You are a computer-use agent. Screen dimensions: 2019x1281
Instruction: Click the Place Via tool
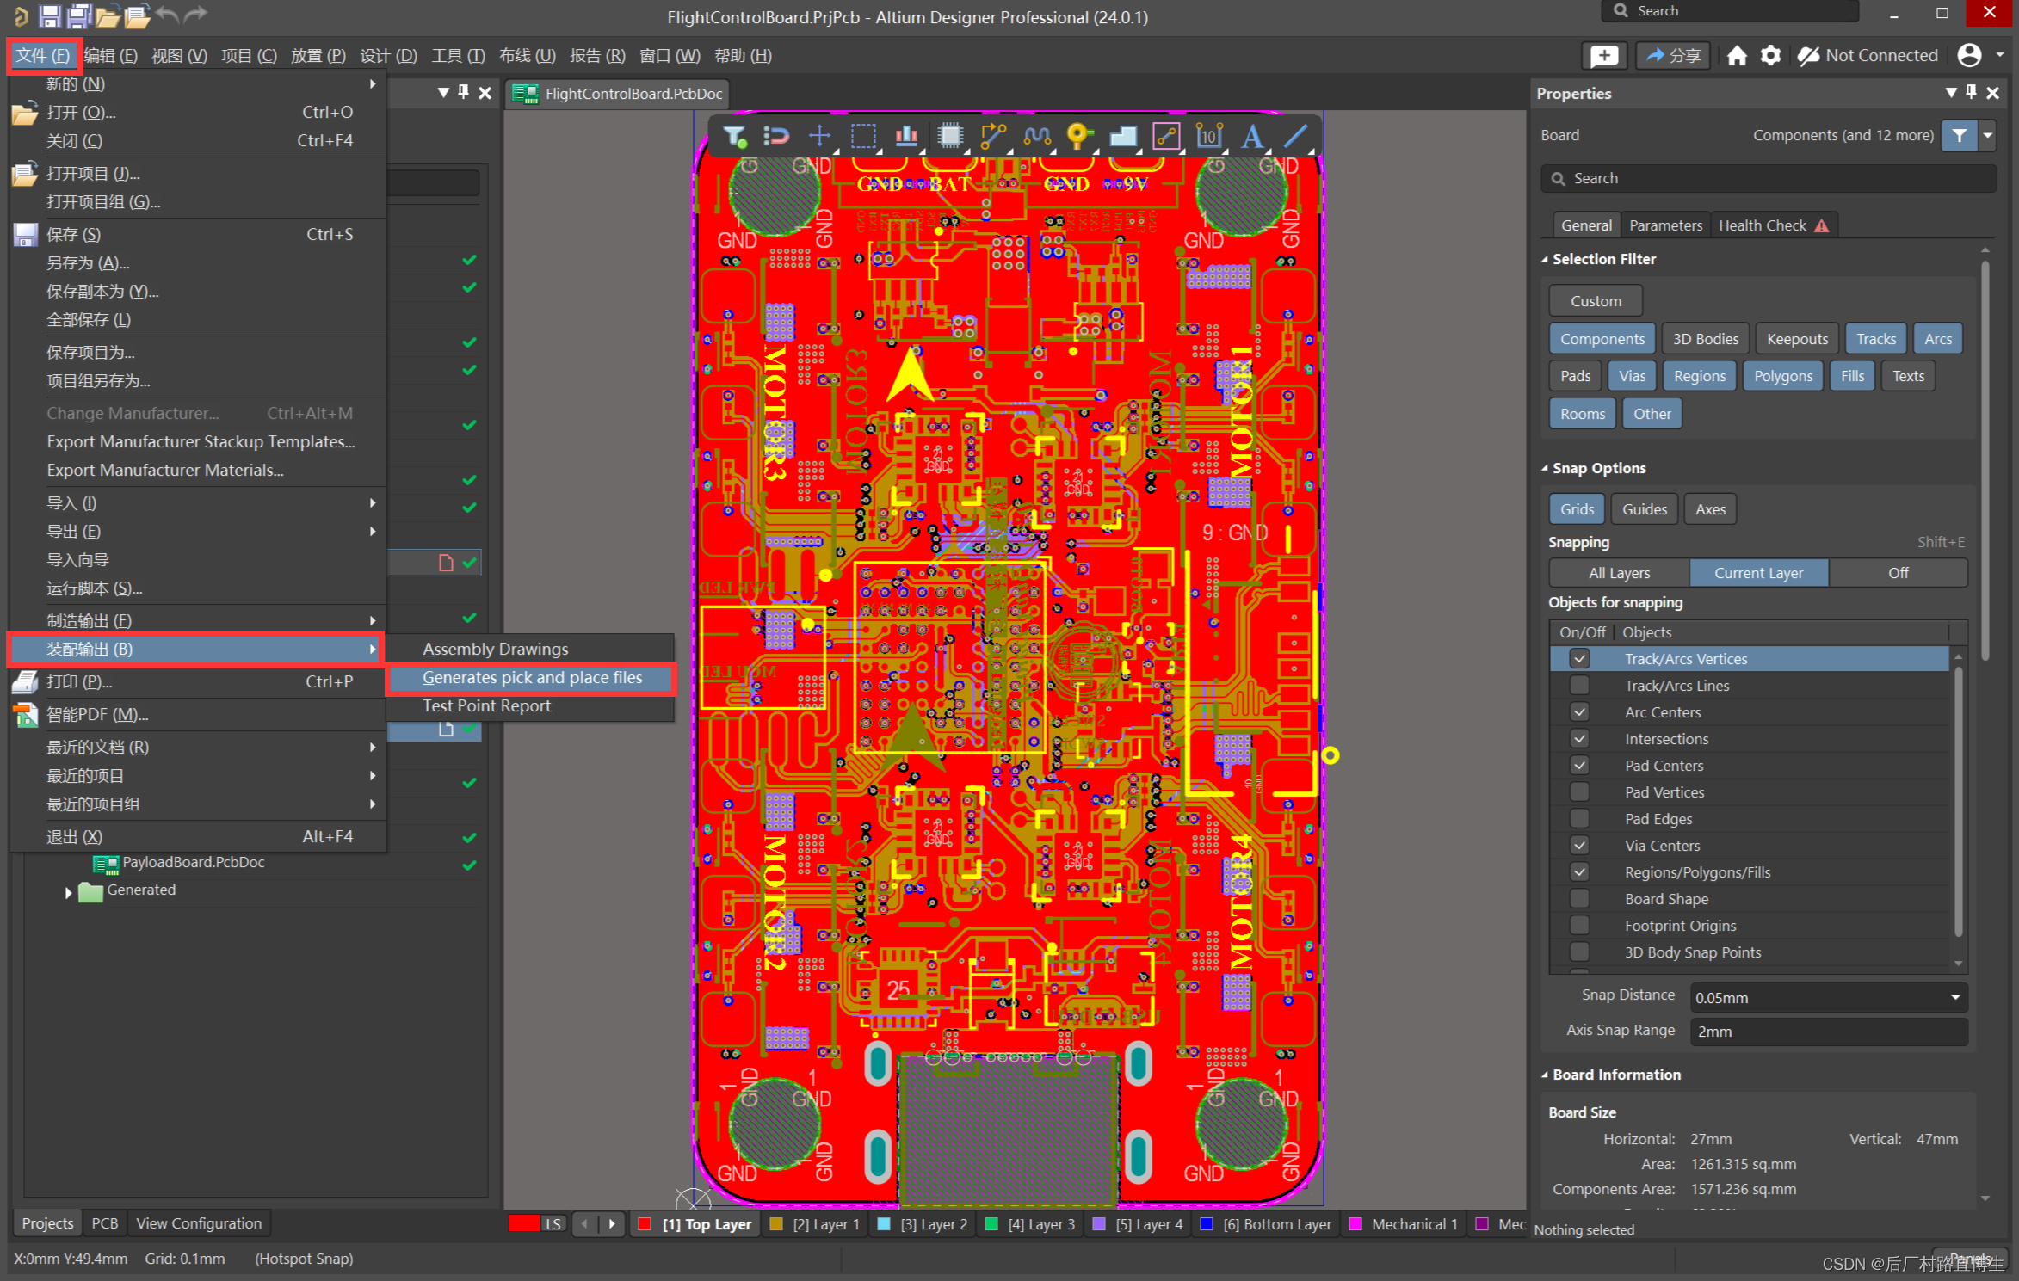coord(1079,135)
